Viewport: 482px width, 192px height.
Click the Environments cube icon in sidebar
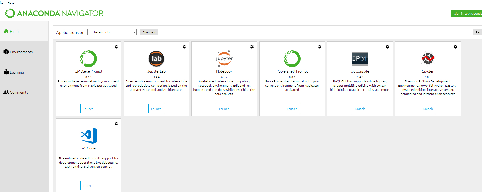click(6, 52)
